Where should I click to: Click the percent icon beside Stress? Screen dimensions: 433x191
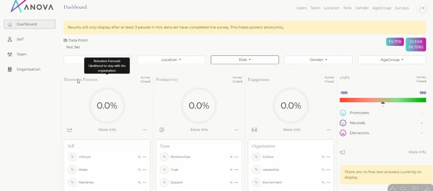(72, 170)
